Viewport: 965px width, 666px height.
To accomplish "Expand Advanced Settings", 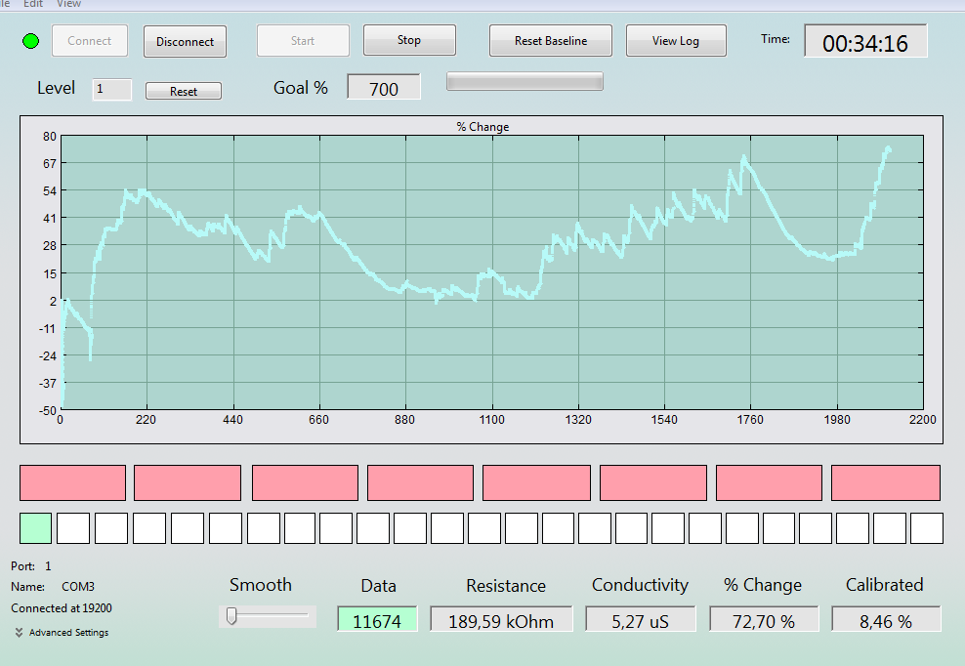I will click(x=63, y=632).
